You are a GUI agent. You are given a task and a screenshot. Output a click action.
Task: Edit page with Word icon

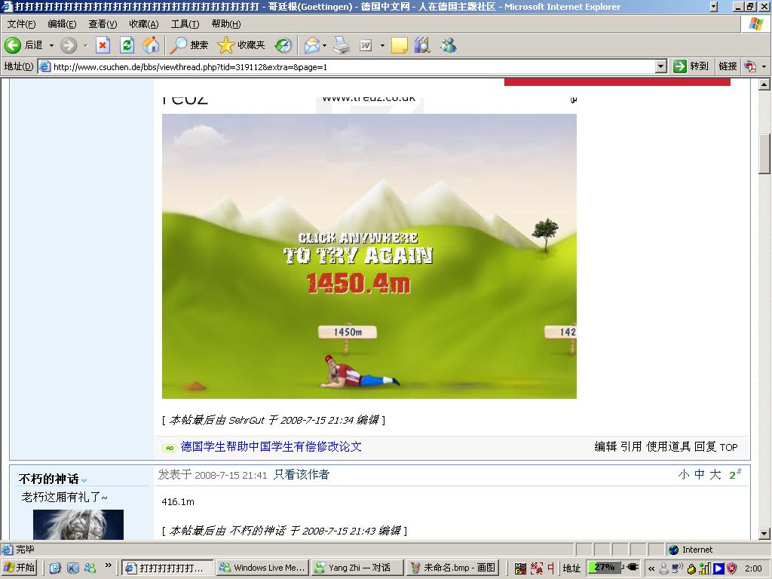(x=366, y=45)
